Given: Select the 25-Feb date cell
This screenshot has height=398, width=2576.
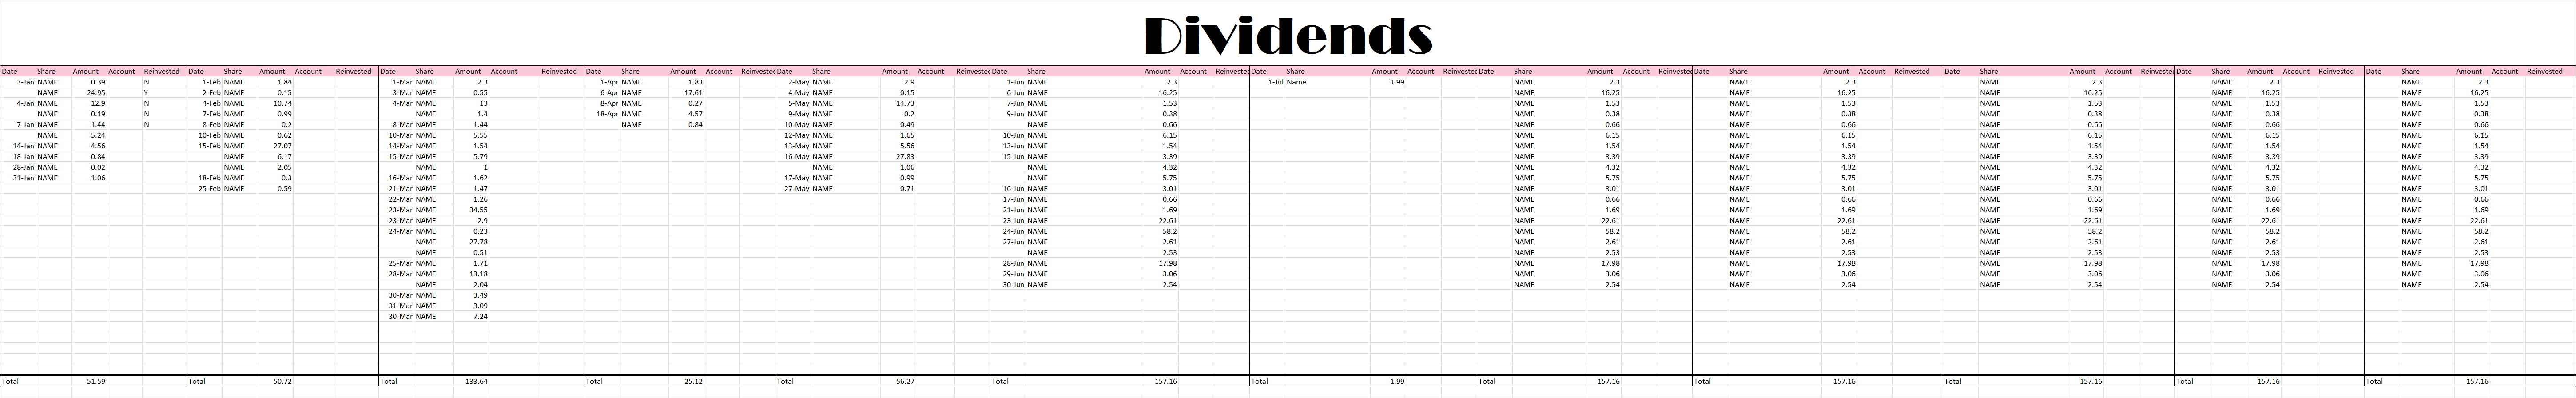Looking at the screenshot, I should [205, 188].
